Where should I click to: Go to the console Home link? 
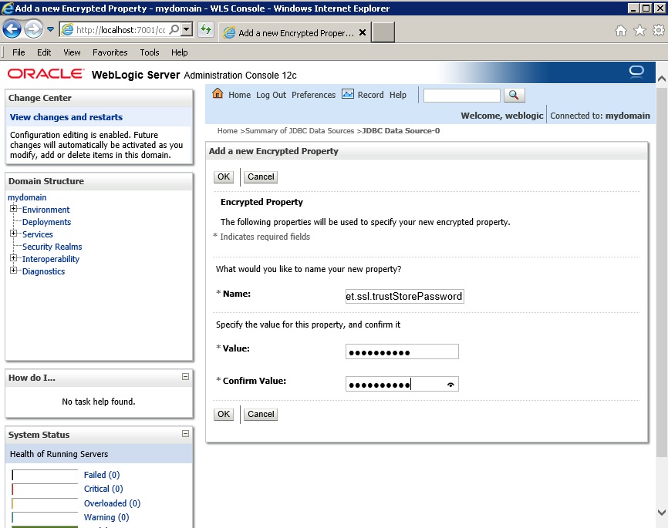coord(239,95)
